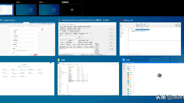Open the File Explorer folder window preview

[88, 79]
